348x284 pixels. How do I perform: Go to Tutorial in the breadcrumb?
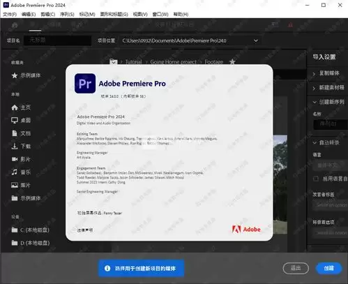point(133,62)
